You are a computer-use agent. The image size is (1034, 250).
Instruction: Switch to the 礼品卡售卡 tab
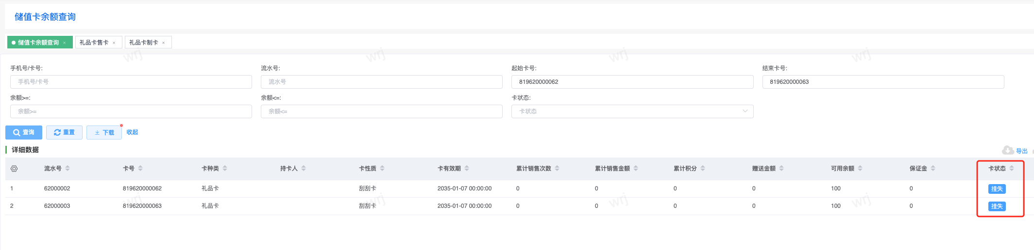[x=94, y=43]
